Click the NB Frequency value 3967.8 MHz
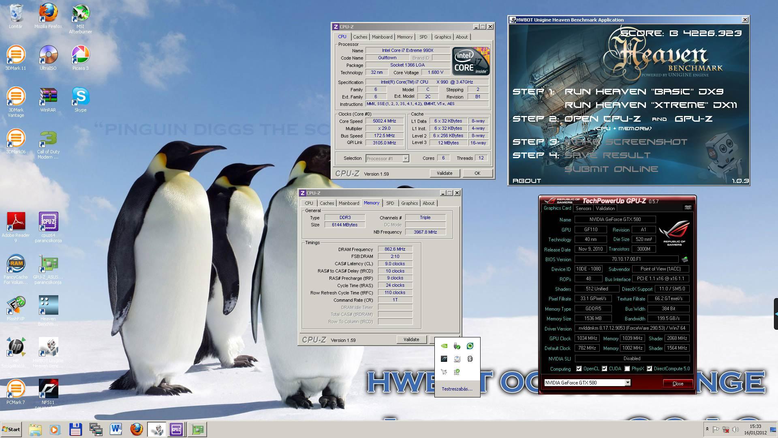The width and height of the screenshot is (778, 438). pyautogui.click(x=425, y=232)
